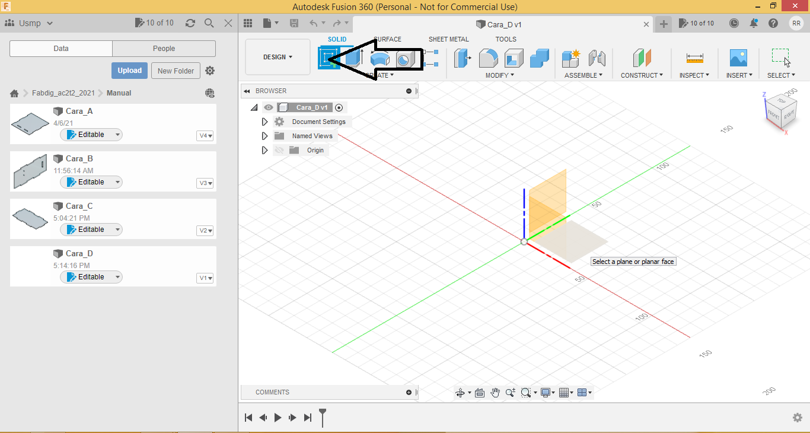Show the hidden Origin folder
The width and height of the screenshot is (810, 433).
(x=279, y=150)
